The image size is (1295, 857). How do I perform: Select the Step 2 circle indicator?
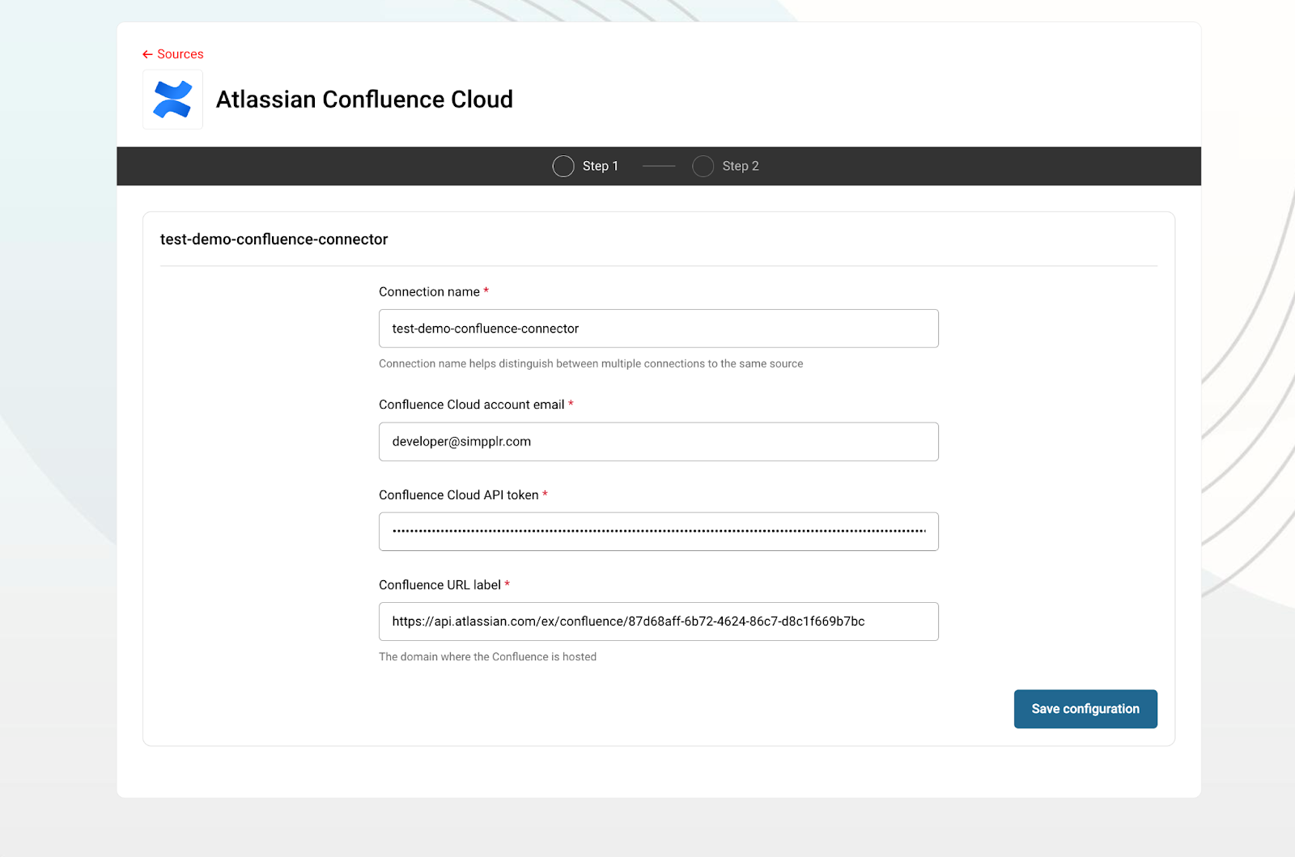[703, 166]
